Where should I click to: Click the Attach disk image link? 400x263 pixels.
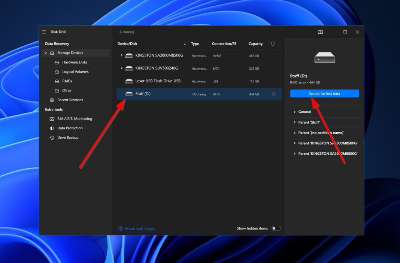click(140, 229)
